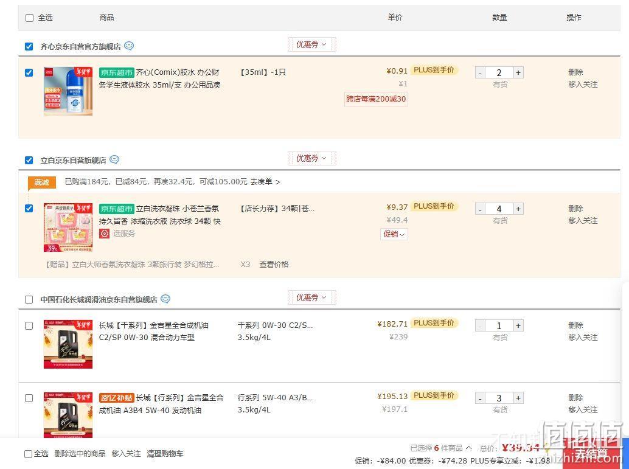Move 长城行系列 5W-40 机油 to 关注
This screenshot has width=629, height=469.
click(x=583, y=409)
